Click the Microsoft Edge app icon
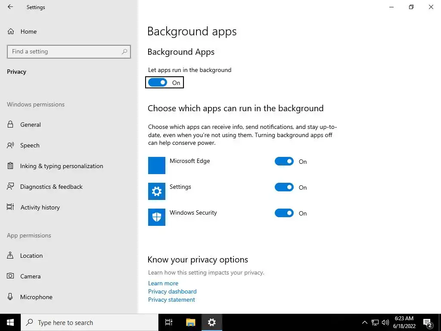The width and height of the screenshot is (441, 331). click(x=157, y=165)
